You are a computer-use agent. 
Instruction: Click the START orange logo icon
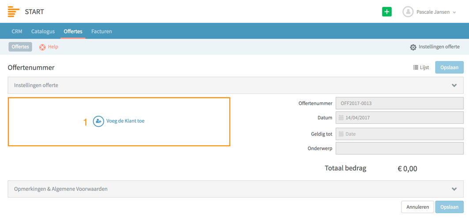click(x=13, y=12)
